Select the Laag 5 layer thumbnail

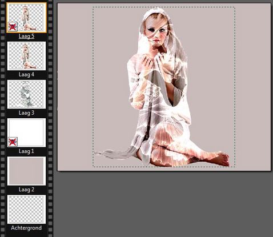[x=26, y=18]
